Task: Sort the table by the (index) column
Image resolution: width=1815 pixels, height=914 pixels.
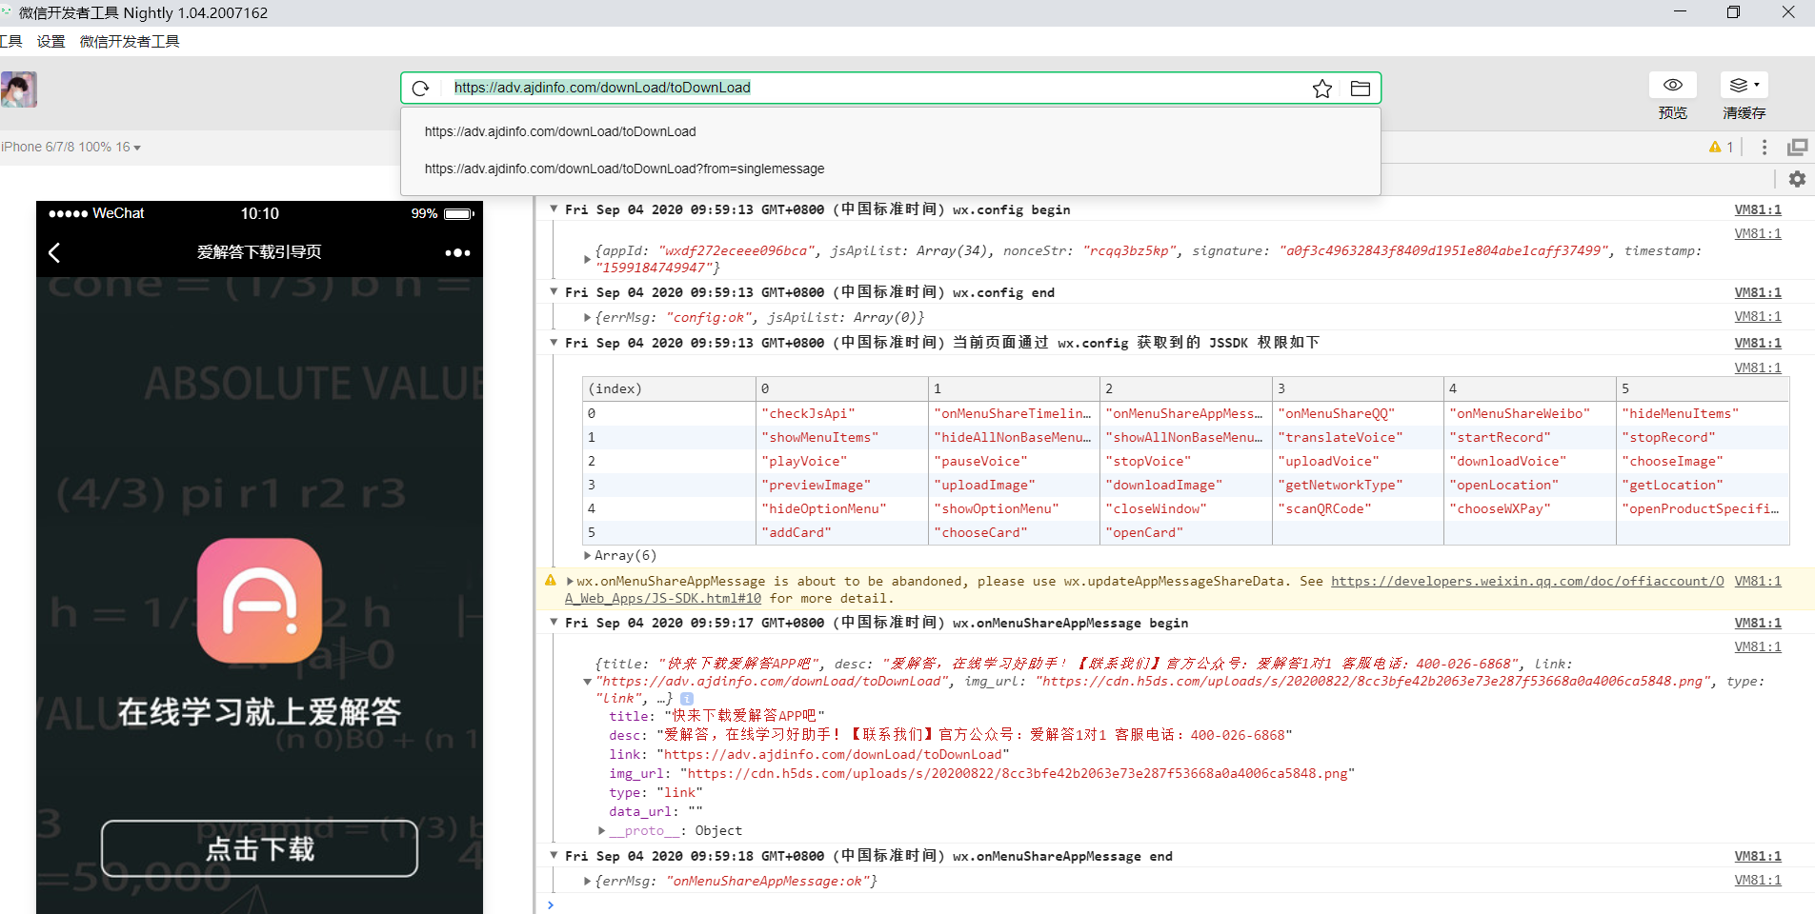Action: tap(669, 388)
